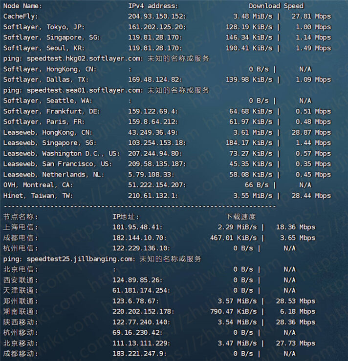Click 'Softlayer, Singapore, SG:' row label
Image resolution: width=348 pixels, height=361 pixels.
coord(52,38)
